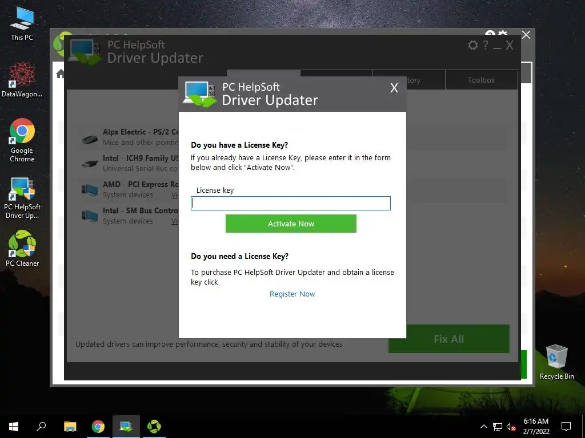Click the muted volume tray icon
This screenshot has width=585, height=438.
tap(511, 427)
